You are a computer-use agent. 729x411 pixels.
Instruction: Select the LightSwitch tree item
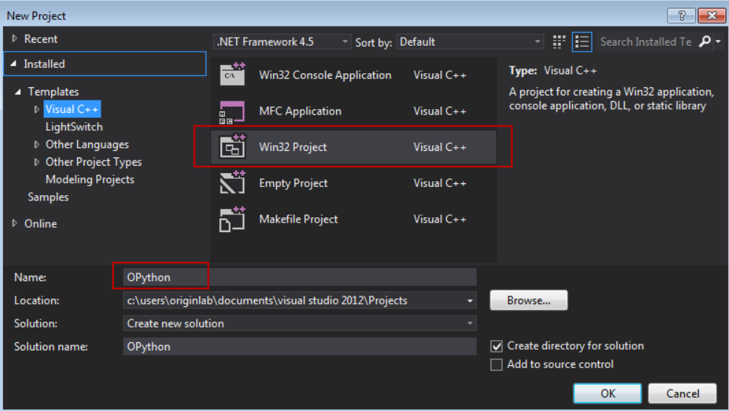[x=74, y=127]
